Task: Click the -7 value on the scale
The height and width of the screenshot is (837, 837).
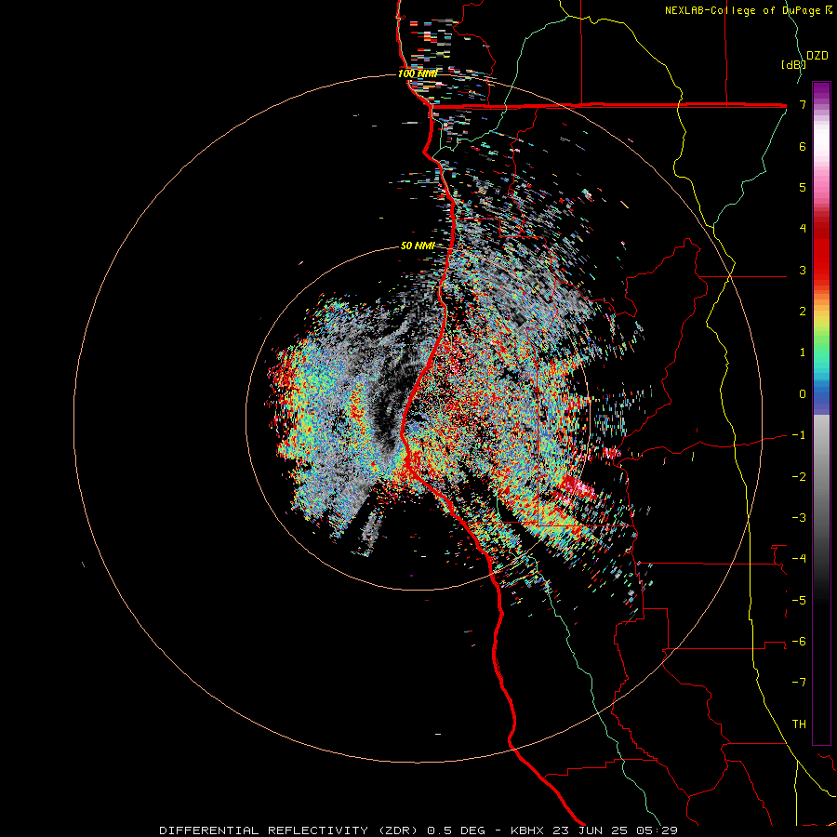Action: pyautogui.click(x=799, y=683)
